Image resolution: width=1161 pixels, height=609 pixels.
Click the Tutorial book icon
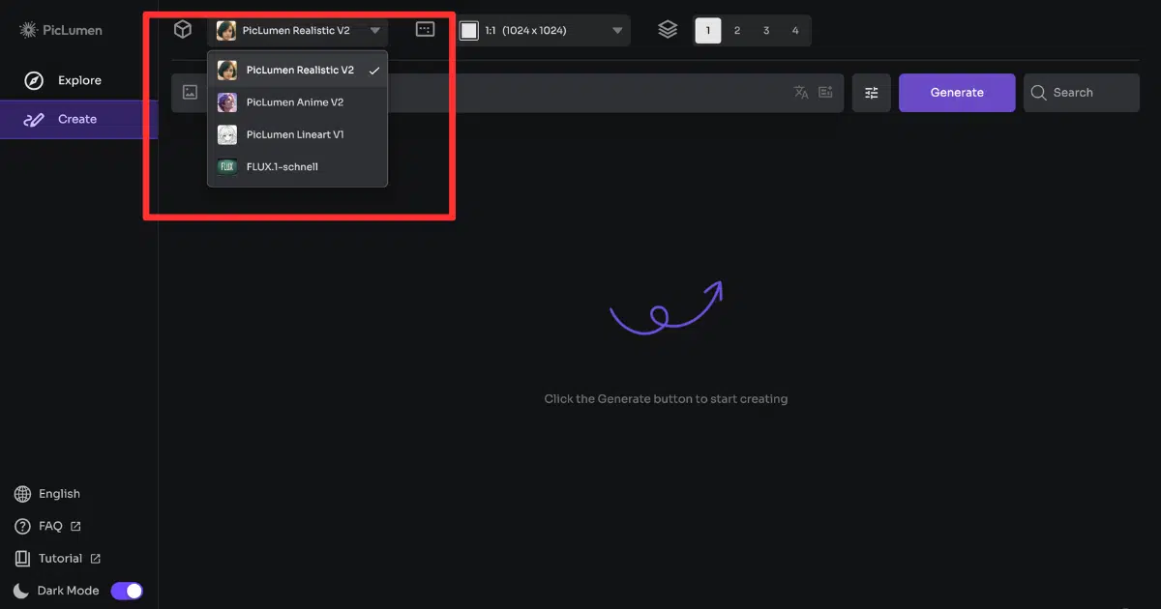[22, 559]
